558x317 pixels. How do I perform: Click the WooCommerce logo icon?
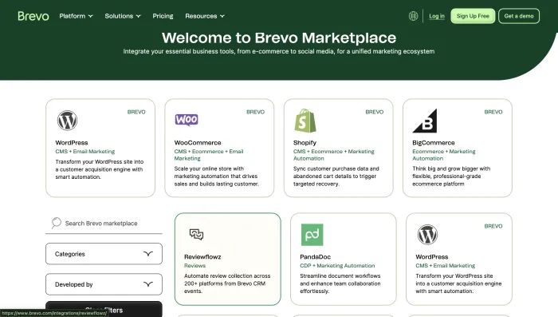[x=187, y=120]
